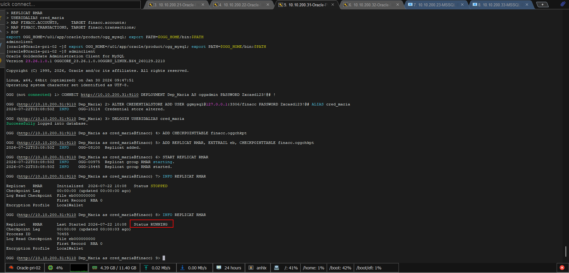Click the STOPPED status text
Image resolution: width=569 pixels, height=273 pixels.
click(159, 186)
